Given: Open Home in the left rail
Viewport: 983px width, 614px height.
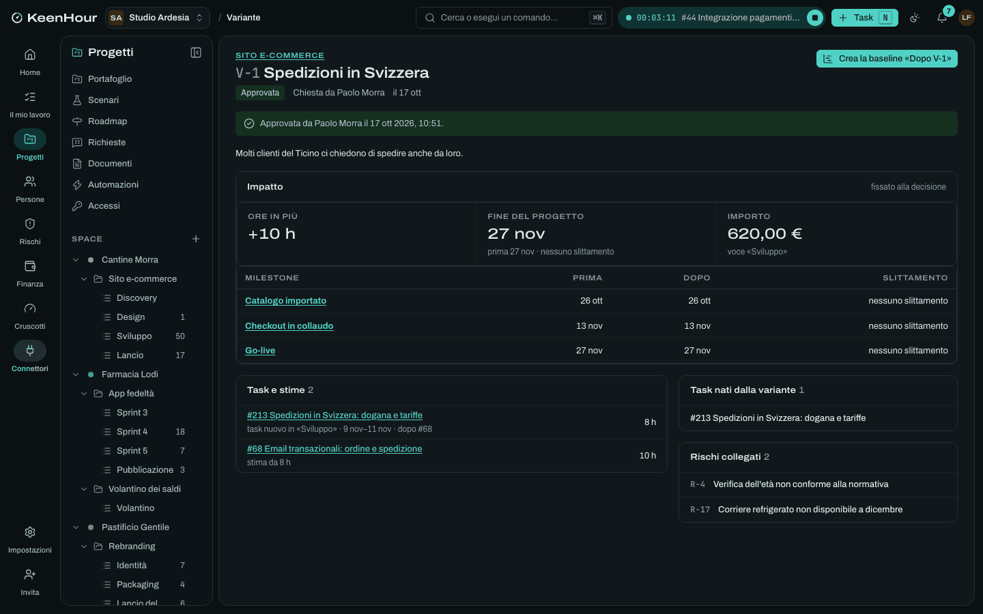Looking at the screenshot, I should pyautogui.click(x=30, y=62).
